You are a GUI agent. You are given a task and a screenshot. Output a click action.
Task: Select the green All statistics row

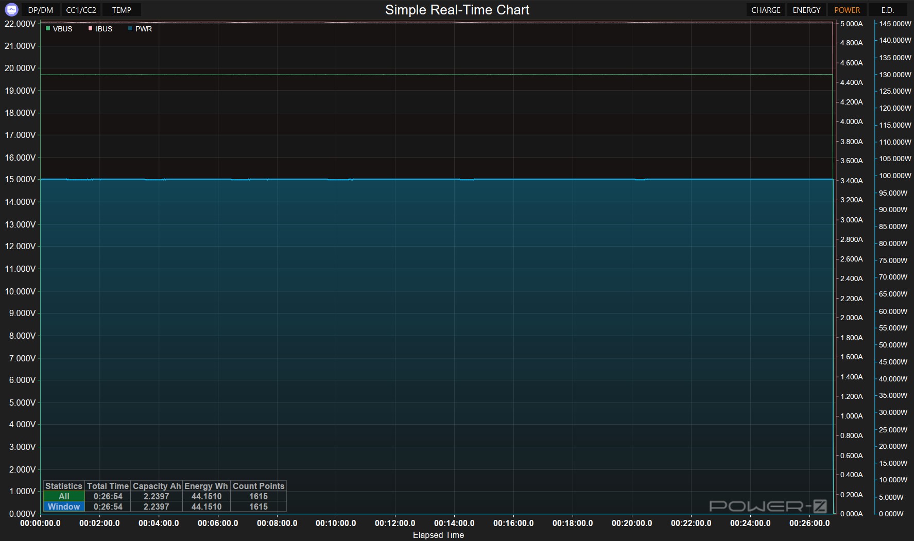64,496
